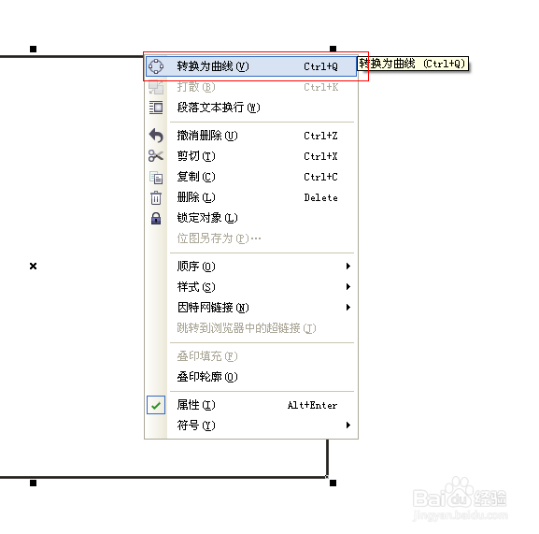Click the undo arrow icon
Image resolution: width=539 pixels, height=534 pixels.
156,136
